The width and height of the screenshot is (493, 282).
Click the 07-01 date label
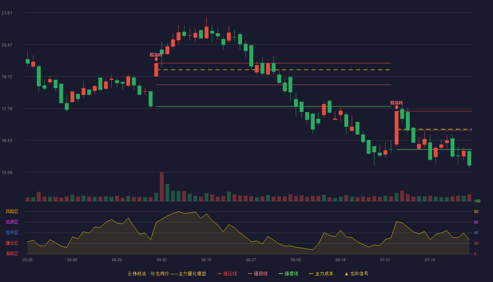tap(385, 260)
